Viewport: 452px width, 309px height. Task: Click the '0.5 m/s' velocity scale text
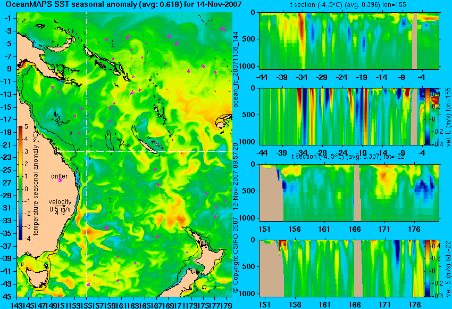(x=60, y=208)
